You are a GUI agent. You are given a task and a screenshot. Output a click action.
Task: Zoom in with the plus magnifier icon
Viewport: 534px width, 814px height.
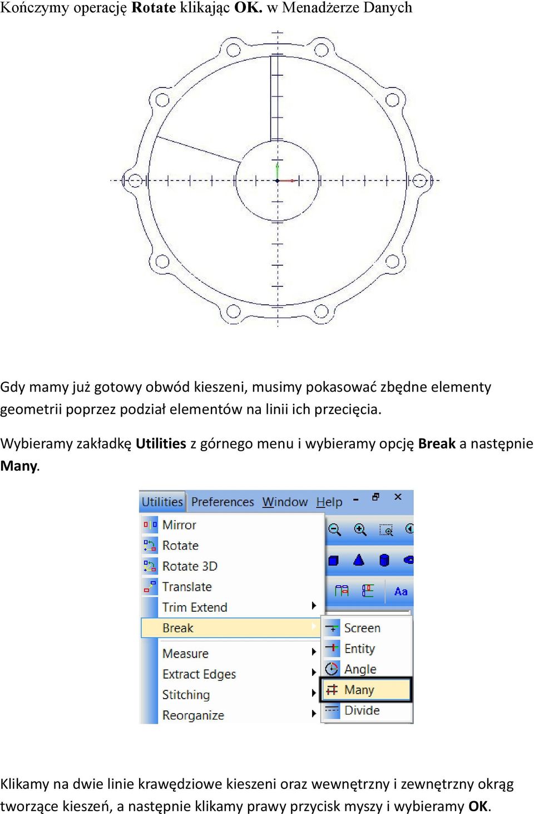(360, 529)
